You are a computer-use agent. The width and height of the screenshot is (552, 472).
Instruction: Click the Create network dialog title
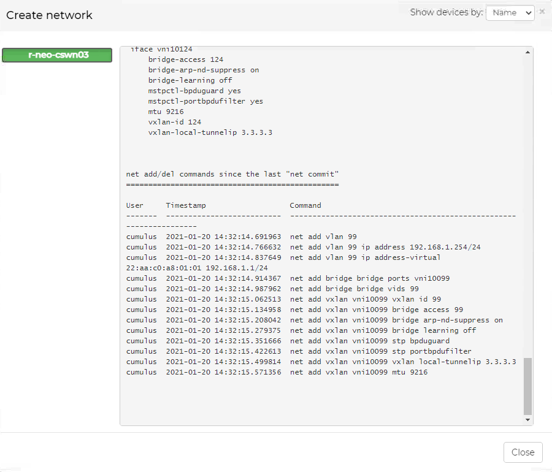[49, 15]
